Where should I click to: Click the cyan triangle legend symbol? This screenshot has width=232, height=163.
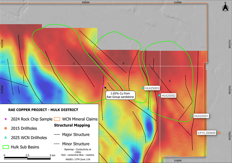tap(6, 138)
